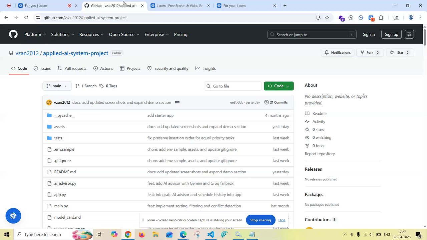Click the search magnifier in header

click(272, 34)
